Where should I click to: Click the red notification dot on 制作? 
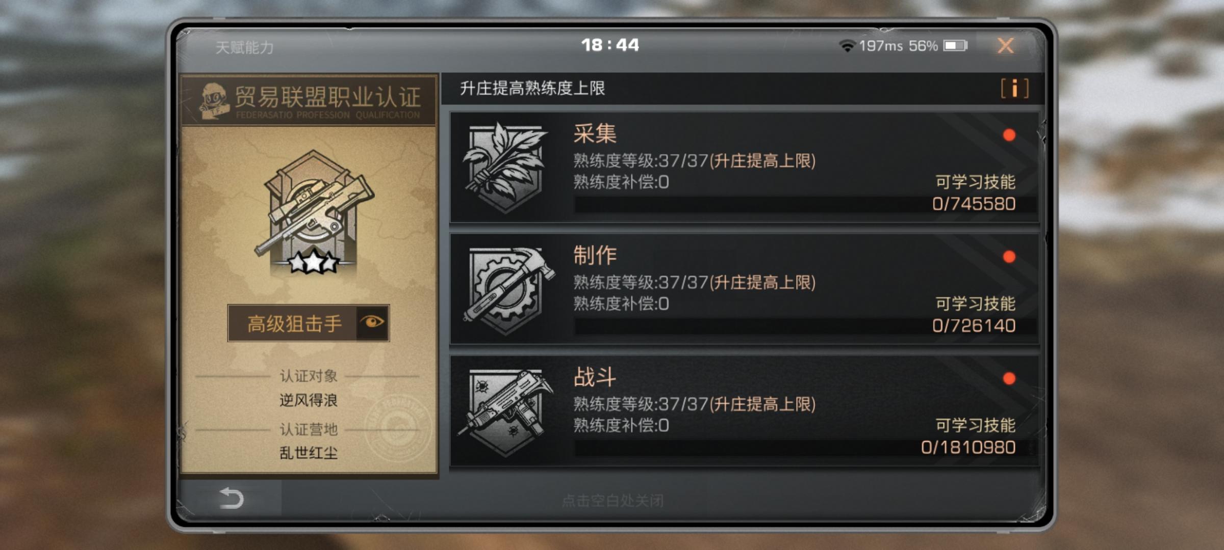[x=1009, y=257]
